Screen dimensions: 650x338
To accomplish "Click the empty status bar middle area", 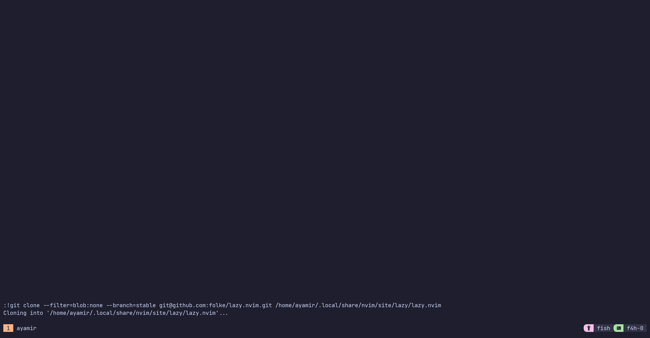I will click(310, 328).
